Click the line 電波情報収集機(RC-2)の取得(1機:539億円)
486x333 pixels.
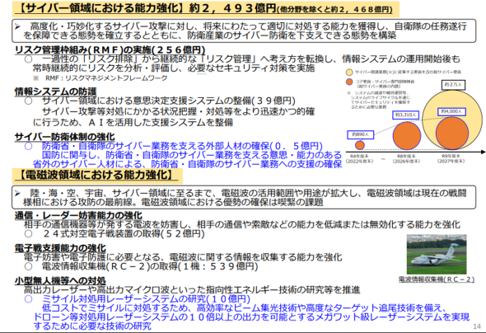(150, 266)
